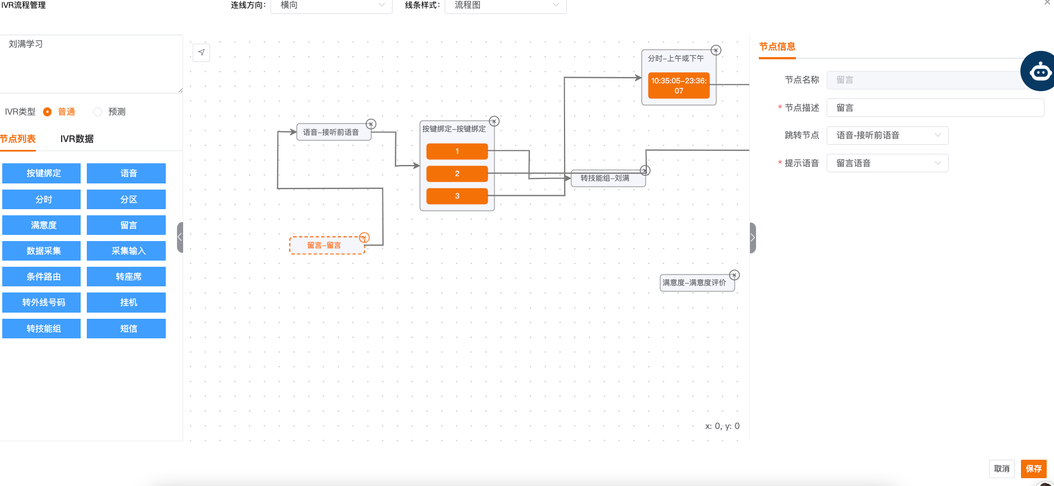The image size is (1054, 486).
Task: Click the canvas locate arrow icon
Action: tap(201, 53)
